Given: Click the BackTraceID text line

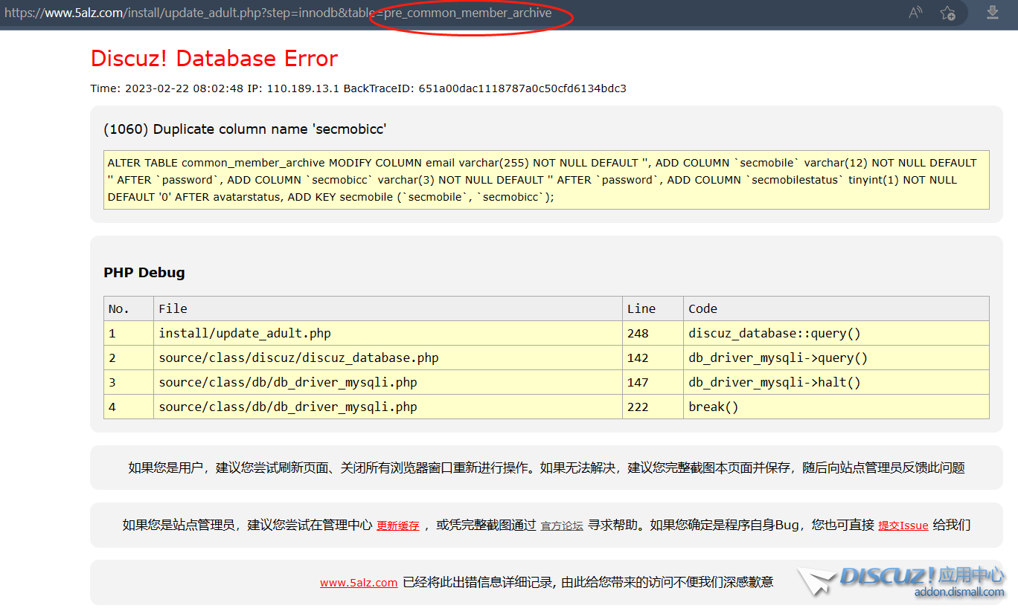Looking at the screenshot, I should pos(358,88).
